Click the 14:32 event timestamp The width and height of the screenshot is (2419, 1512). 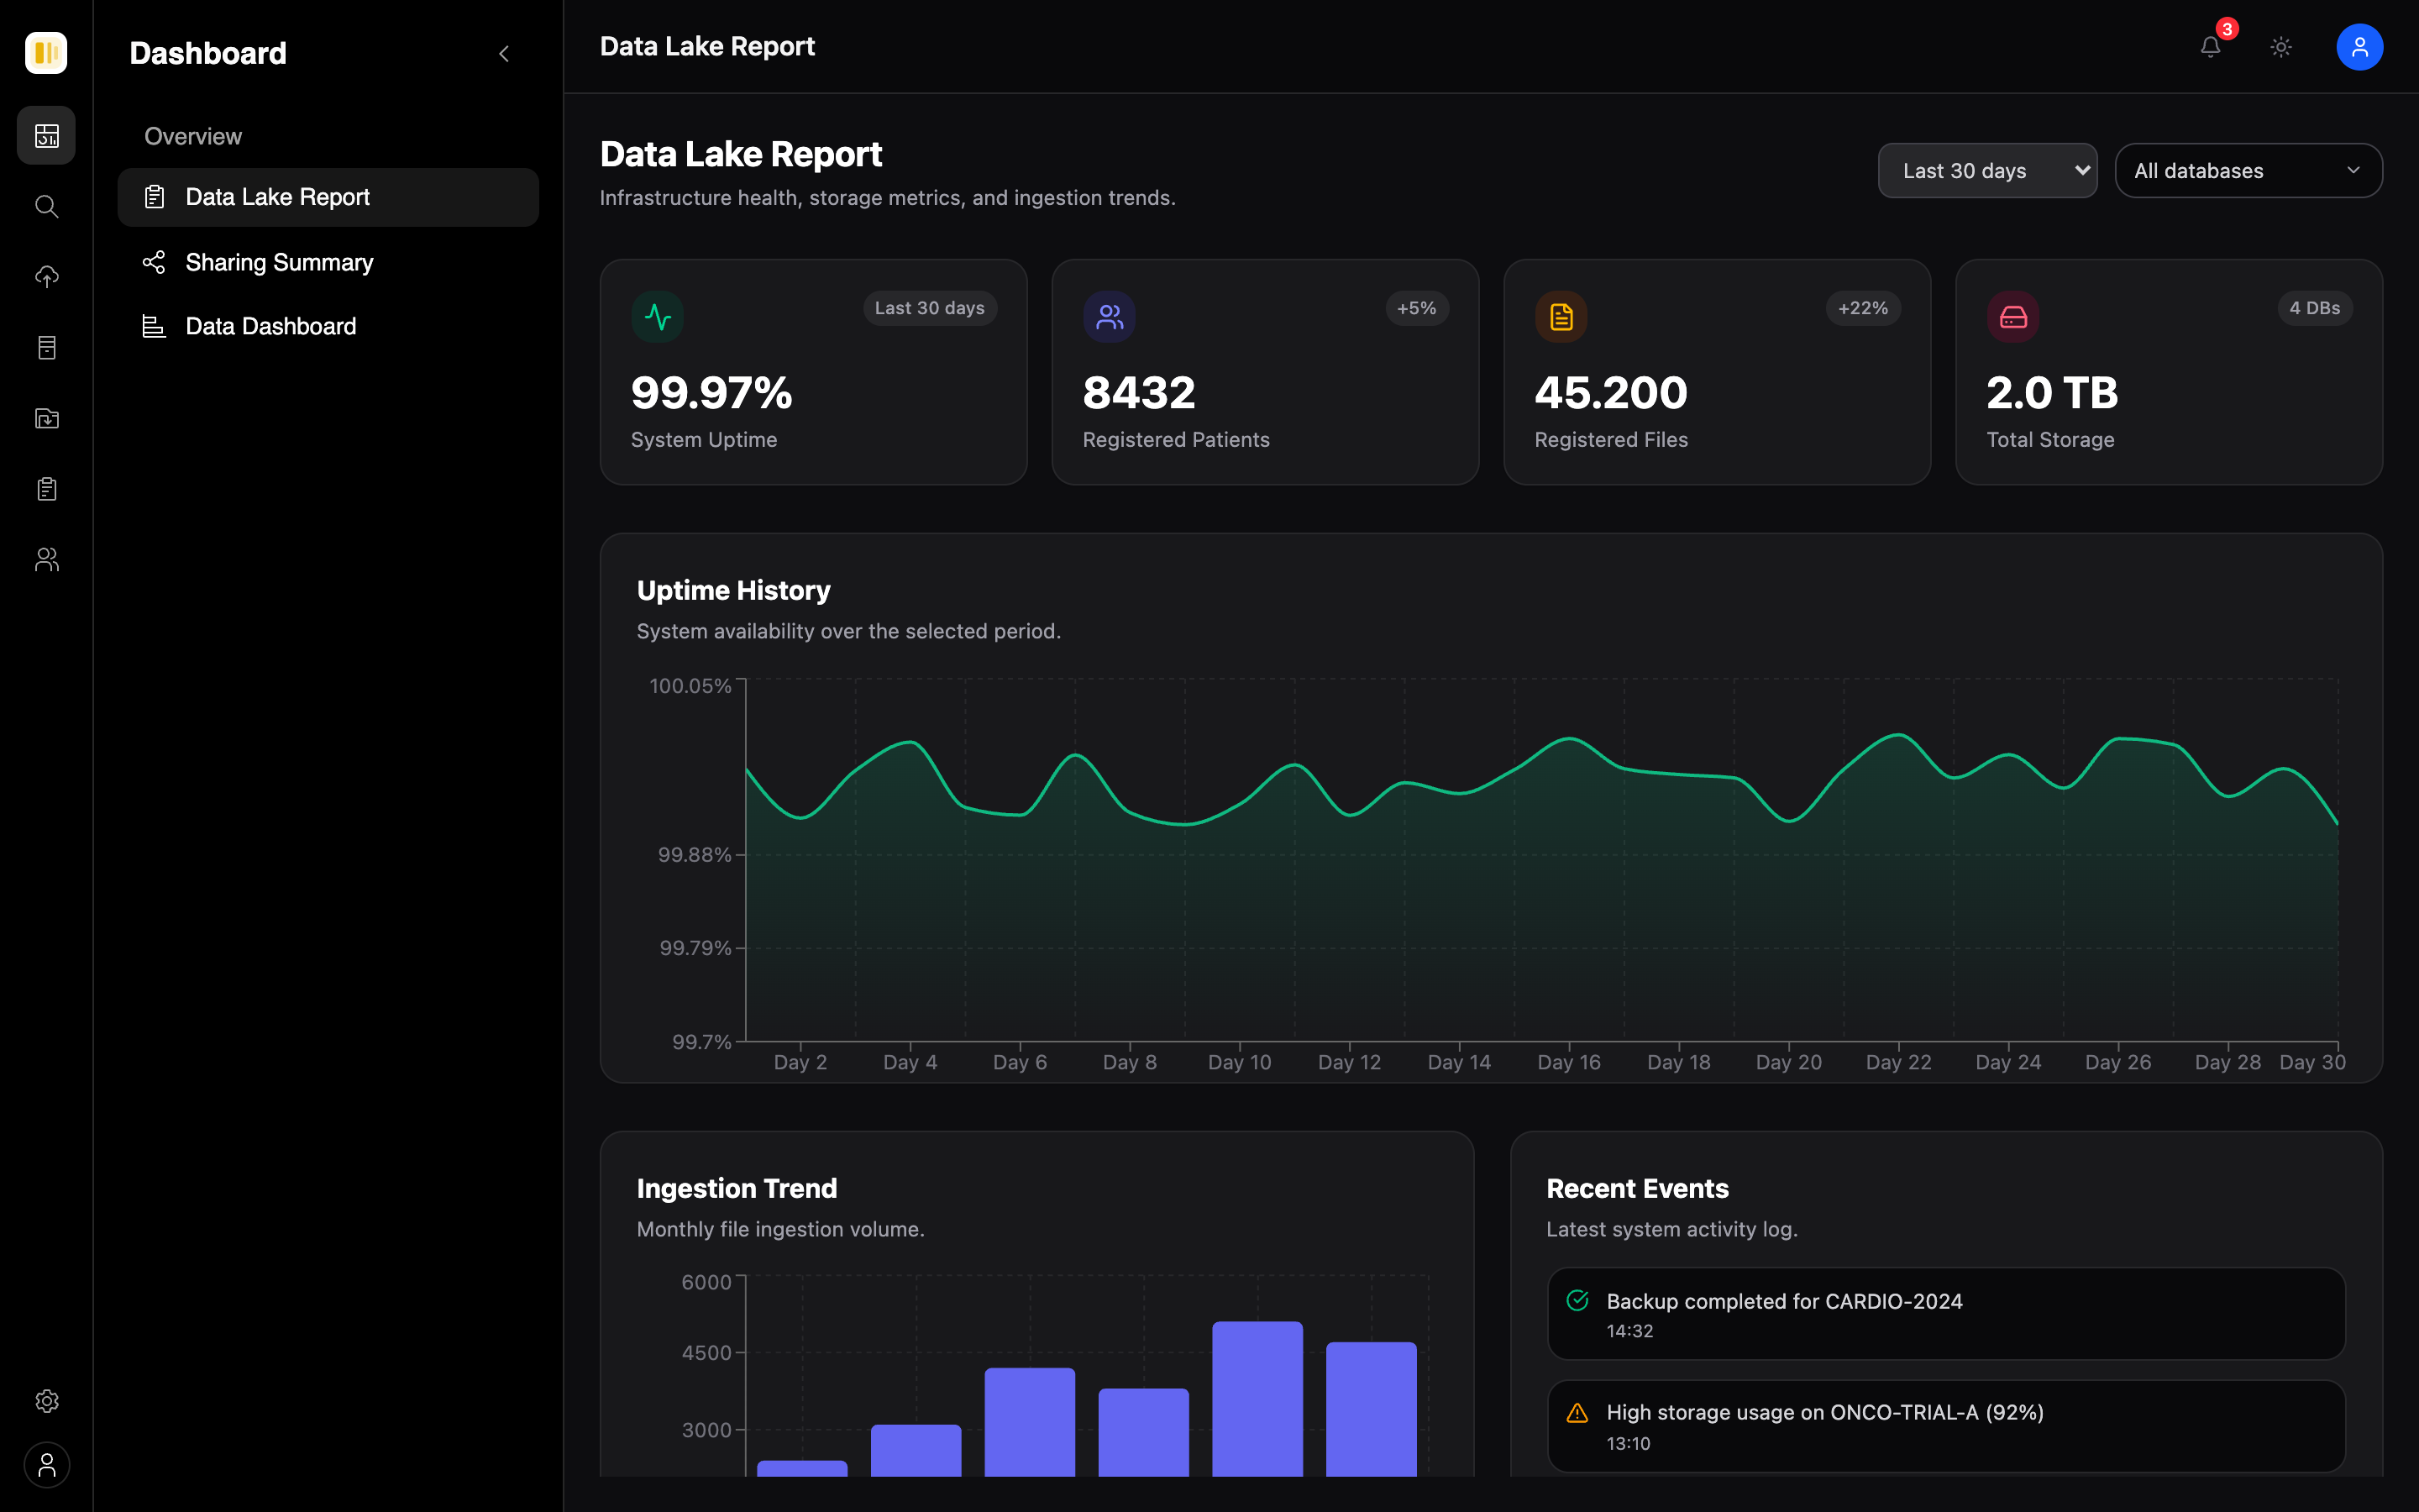pyautogui.click(x=1629, y=1331)
